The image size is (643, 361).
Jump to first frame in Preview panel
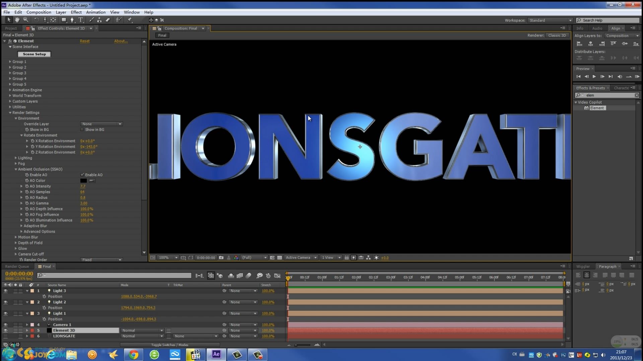[578, 77]
